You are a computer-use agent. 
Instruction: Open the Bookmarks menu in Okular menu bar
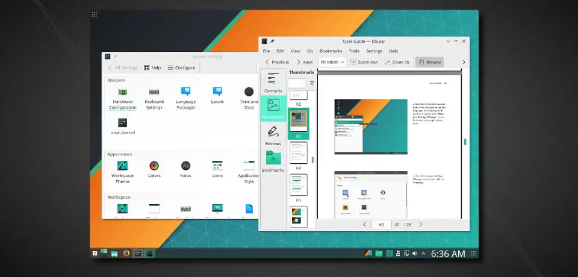331,51
